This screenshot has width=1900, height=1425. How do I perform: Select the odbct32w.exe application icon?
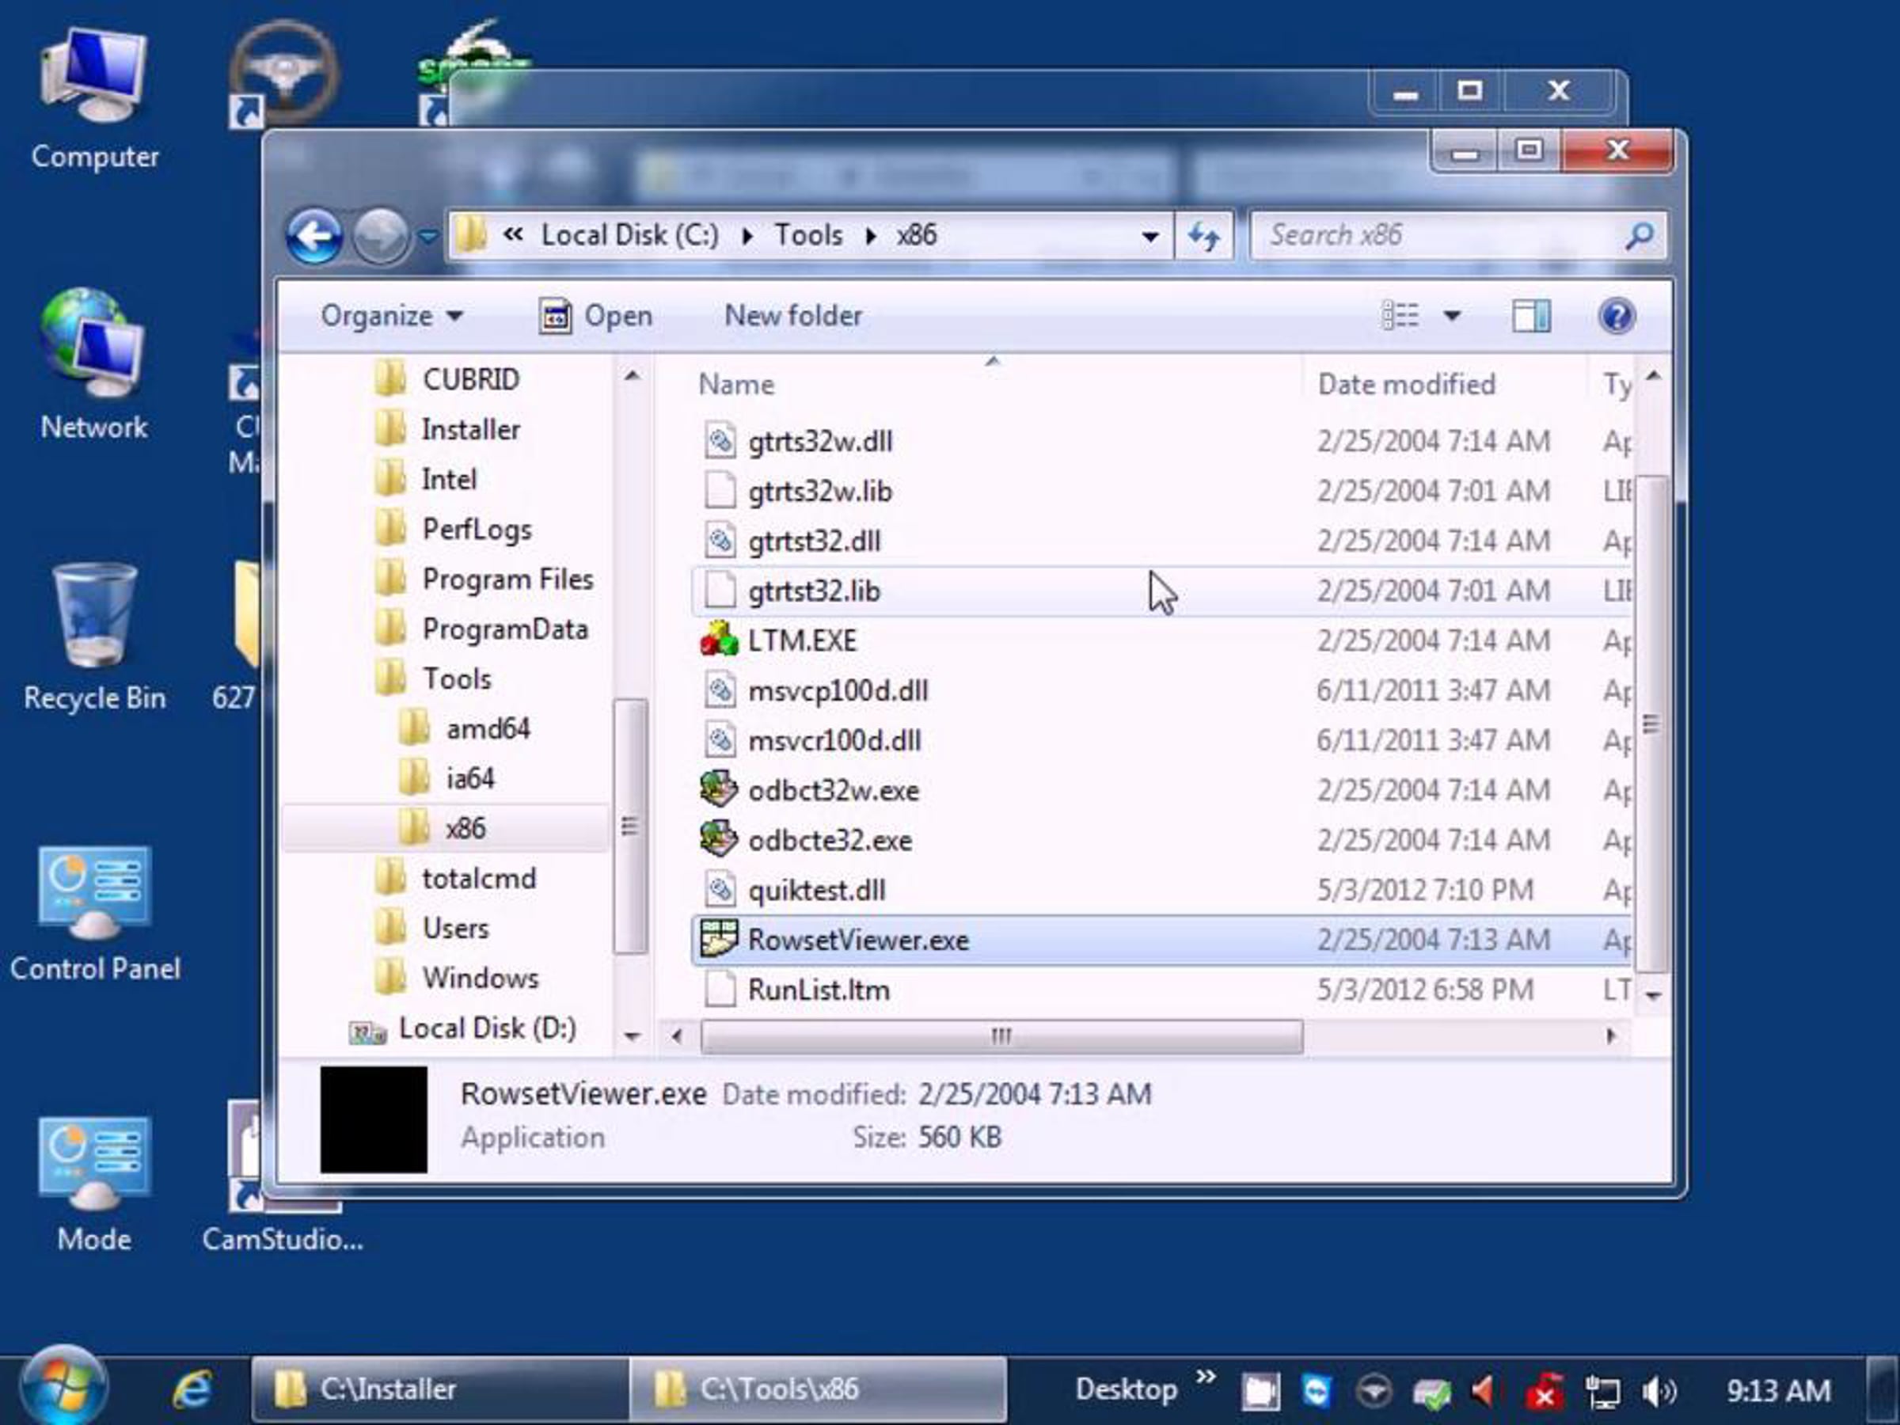[719, 790]
